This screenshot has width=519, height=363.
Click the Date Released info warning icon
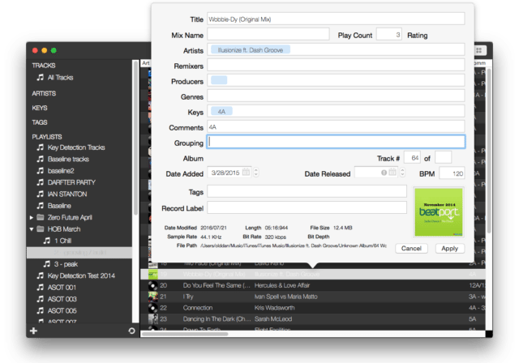click(x=384, y=173)
